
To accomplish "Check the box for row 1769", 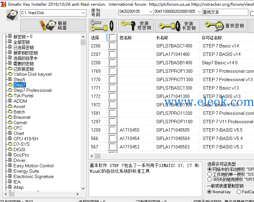I will point(112,71).
